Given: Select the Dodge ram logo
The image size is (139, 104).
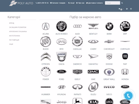Looking at the screenshot, I should (109, 56).
